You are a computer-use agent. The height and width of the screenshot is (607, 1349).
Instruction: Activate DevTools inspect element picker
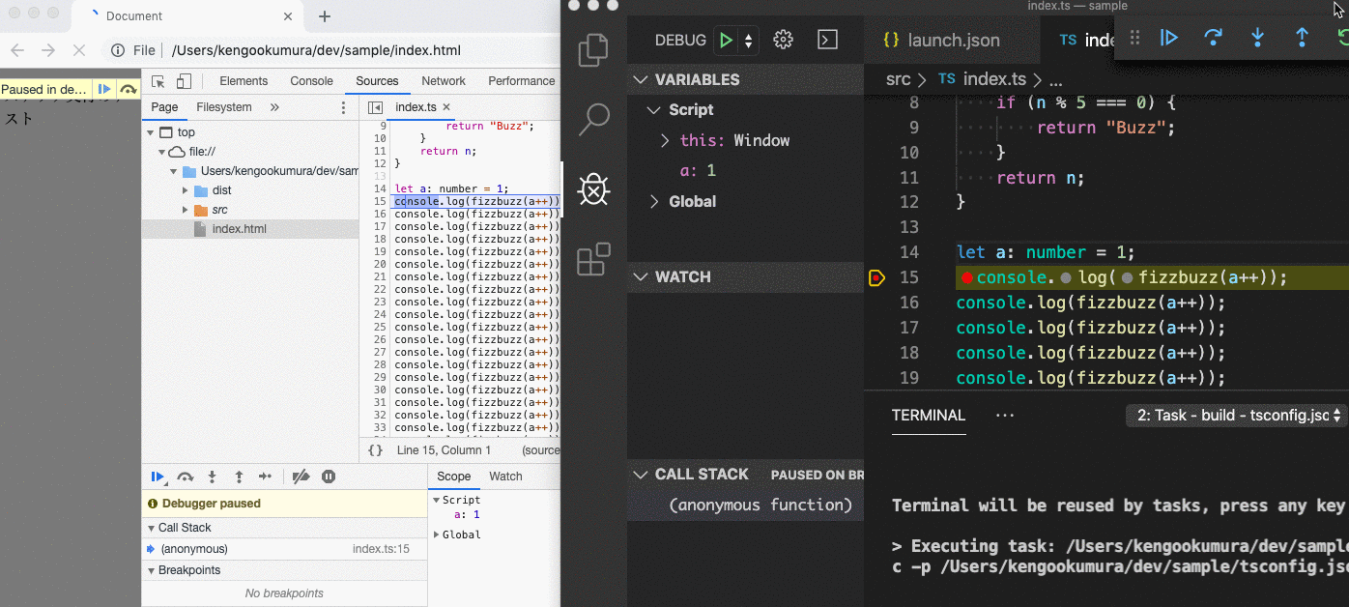click(x=159, y=81)
